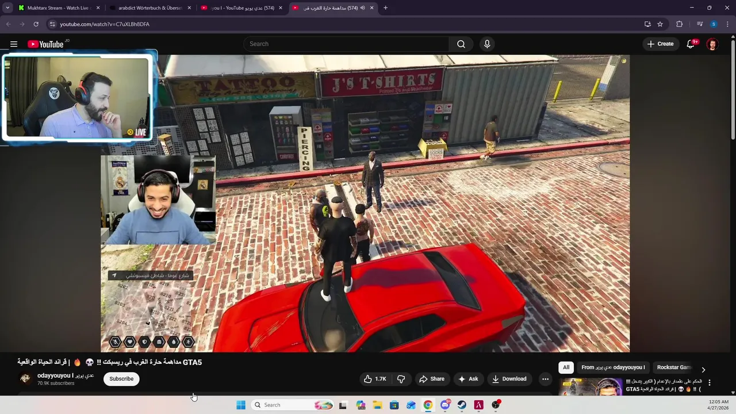Select the Rockstar Games filter chip

pyautogui.click(x=674, y=367)
